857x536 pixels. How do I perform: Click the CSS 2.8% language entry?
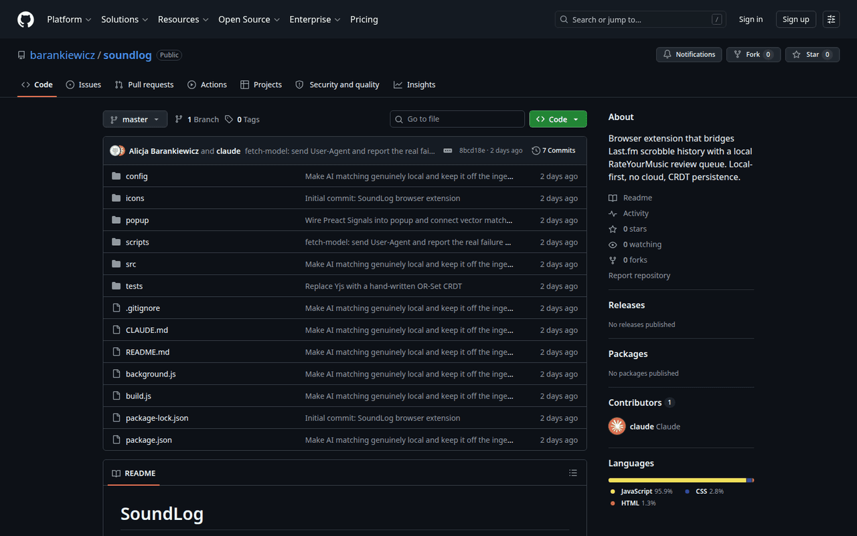click(x=704, y=491)
